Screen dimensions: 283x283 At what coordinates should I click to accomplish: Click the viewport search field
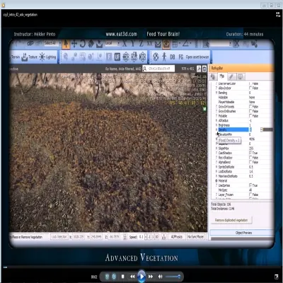[158, 69]
